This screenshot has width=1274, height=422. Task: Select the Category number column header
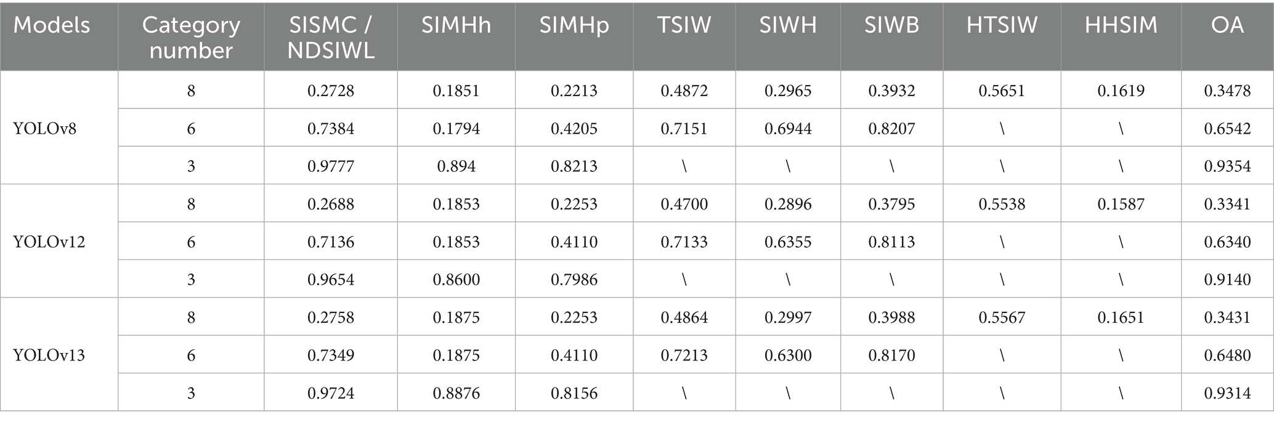(191, 37)
